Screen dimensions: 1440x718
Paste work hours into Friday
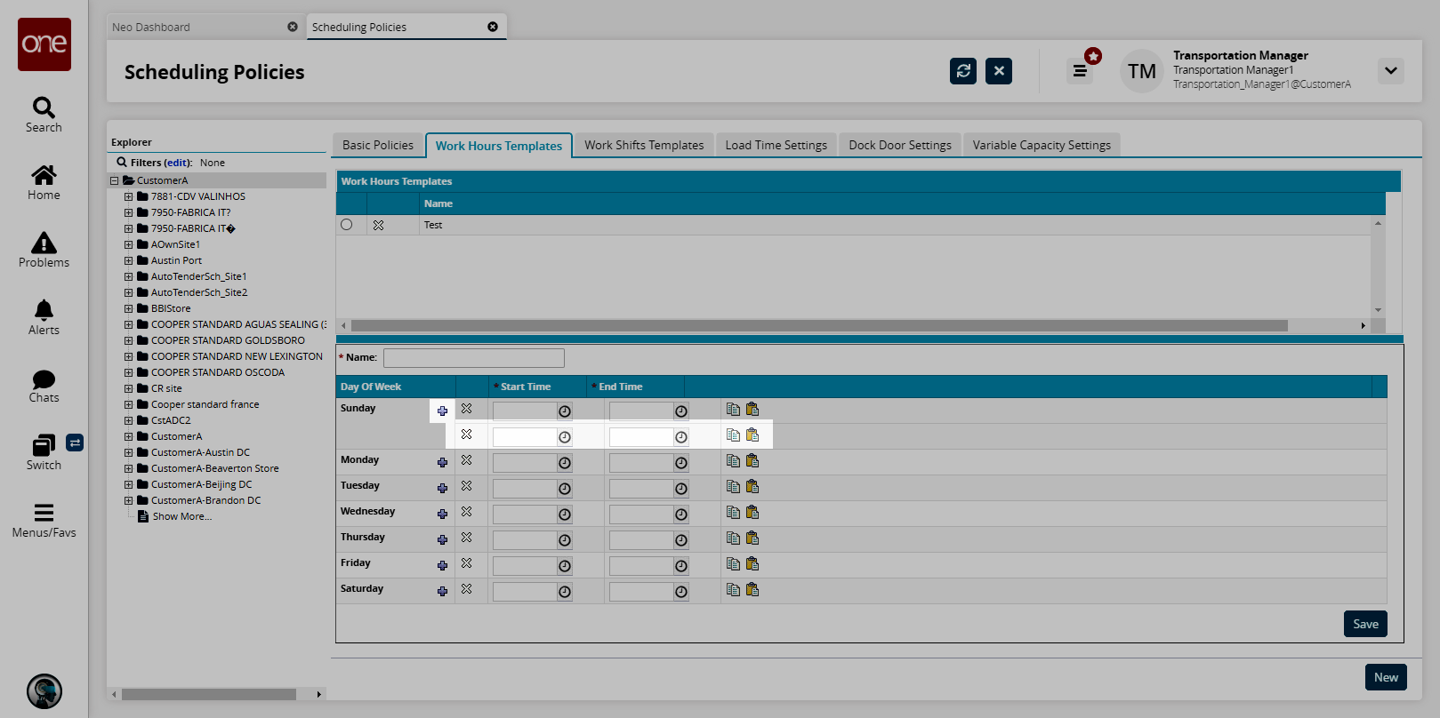[x=752, y=564]
